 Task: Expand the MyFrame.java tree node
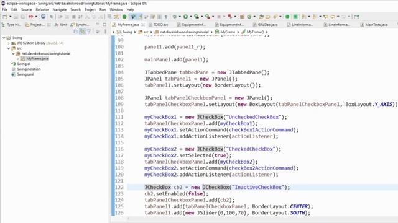point(18,59)
